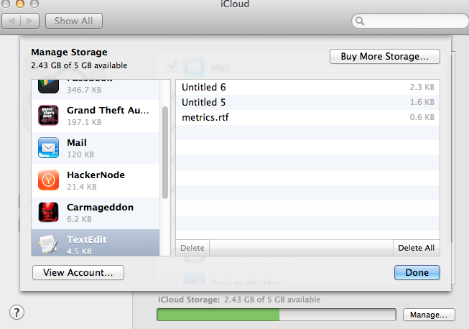The height and width of the screenshot is (329, 469).
Task: Click the search field in toolbar
Action: [x=410, y=21]
